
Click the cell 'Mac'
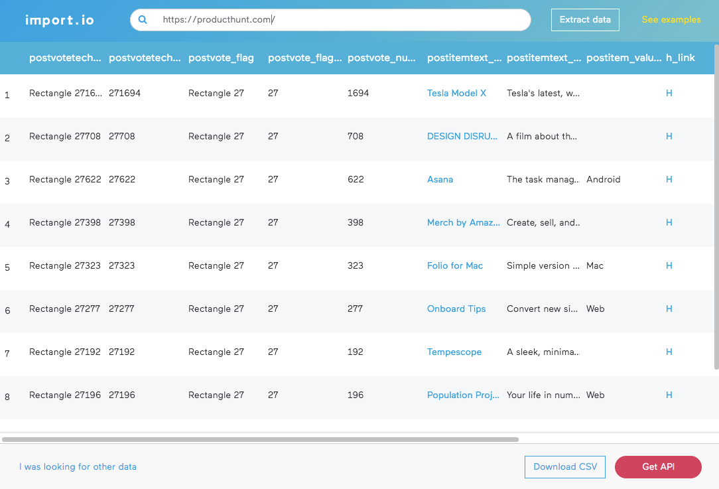(595, 265)
